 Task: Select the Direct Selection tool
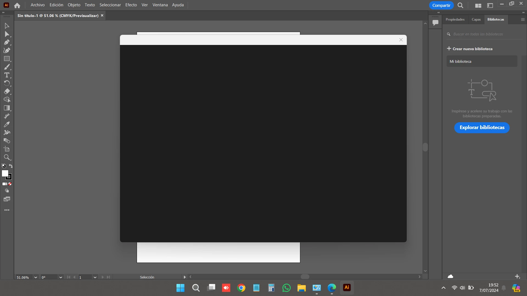(x=7, y=34)
